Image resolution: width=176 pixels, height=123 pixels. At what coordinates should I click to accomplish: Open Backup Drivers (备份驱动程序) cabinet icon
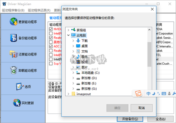pos(13,38)
